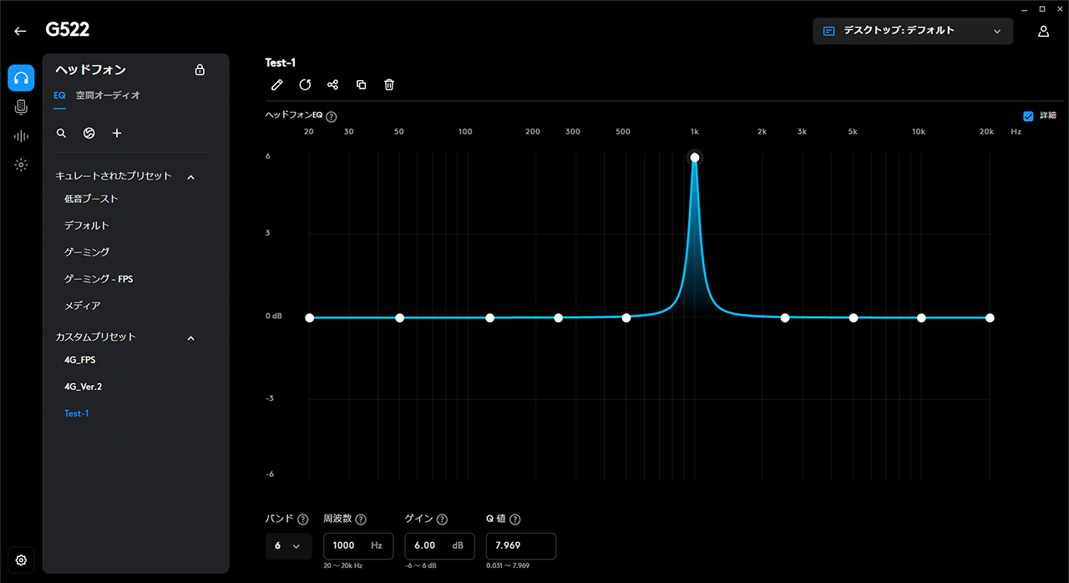Delete the preset using the trash icon

pyautogui.click(x=389, y=84)
